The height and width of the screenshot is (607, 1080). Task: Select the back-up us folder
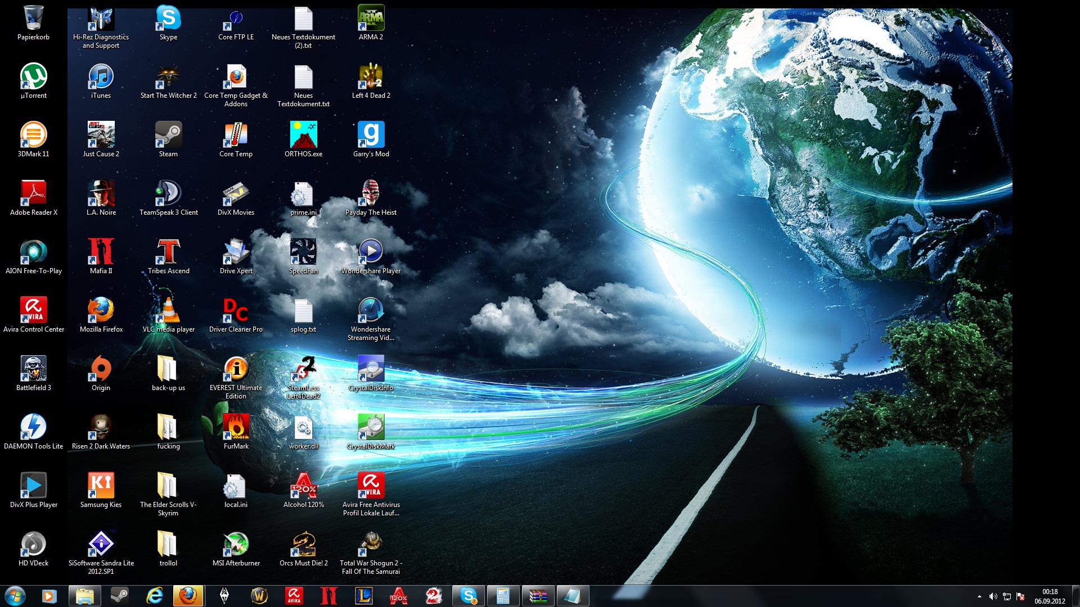coord(168,373)
